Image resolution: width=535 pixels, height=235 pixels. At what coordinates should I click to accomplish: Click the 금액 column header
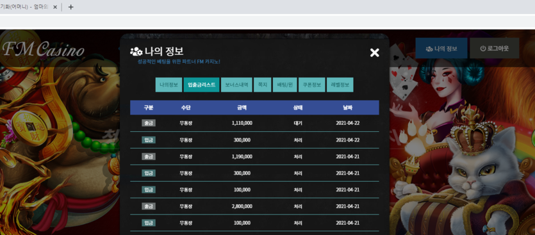(242, 108)
